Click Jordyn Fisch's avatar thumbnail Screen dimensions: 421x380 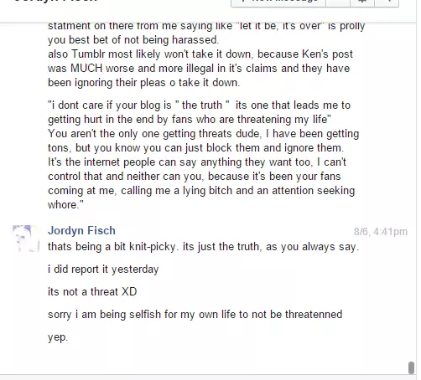[x=26, y=239]
